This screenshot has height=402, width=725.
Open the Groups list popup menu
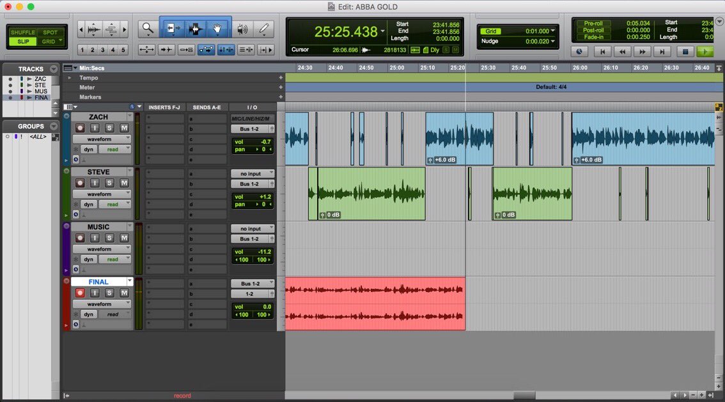(x=54, y=126)
